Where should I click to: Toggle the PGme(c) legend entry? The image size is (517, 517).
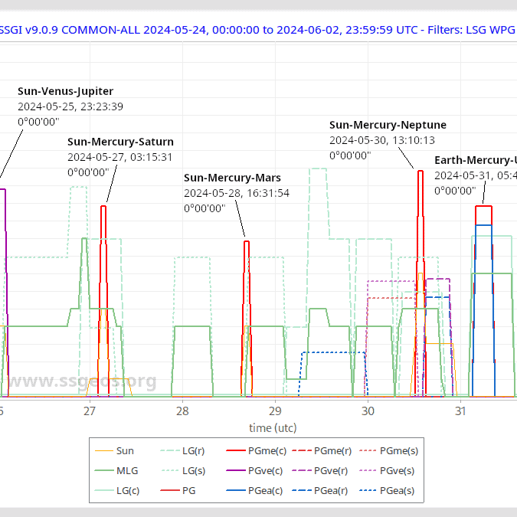(x=256, y=450)
